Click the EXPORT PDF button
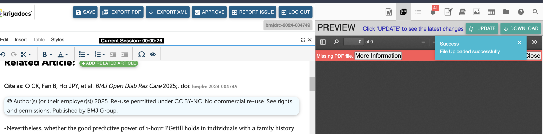 (x=121, y=12)
